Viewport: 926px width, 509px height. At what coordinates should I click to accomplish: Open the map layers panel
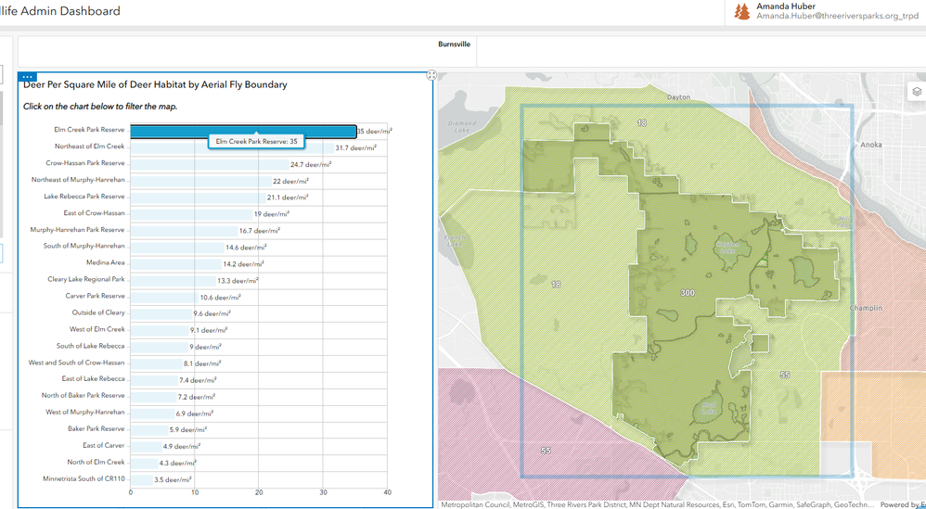pyautogui.click(x=916, y=92)
